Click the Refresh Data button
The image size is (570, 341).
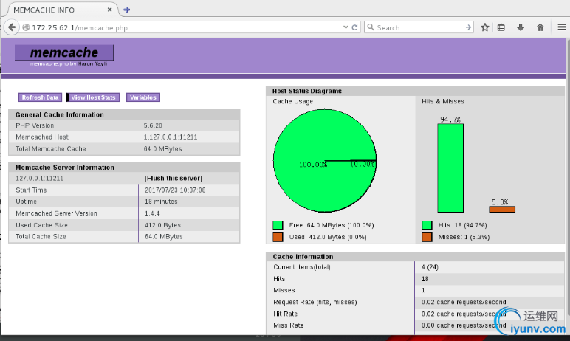coord(40,97)
